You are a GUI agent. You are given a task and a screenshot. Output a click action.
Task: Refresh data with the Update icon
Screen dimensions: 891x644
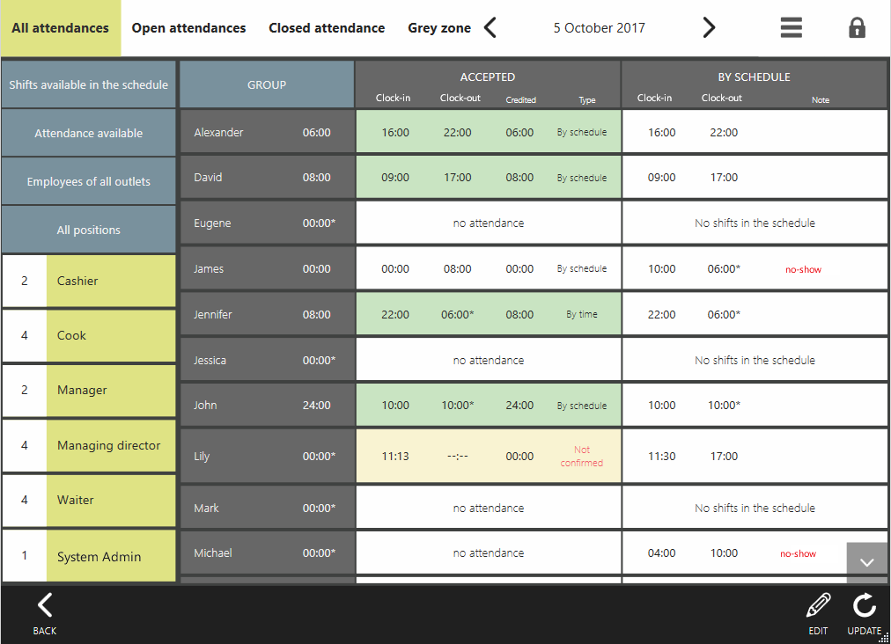(x=864, y=613)
